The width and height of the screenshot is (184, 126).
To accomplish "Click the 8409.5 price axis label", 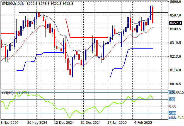I will coord(175,29).
